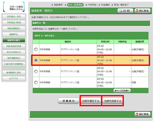Click the 当選を確定する button
Image resolution: width=154 pixels, height=122 pixels.
click(x=91, y=101)
